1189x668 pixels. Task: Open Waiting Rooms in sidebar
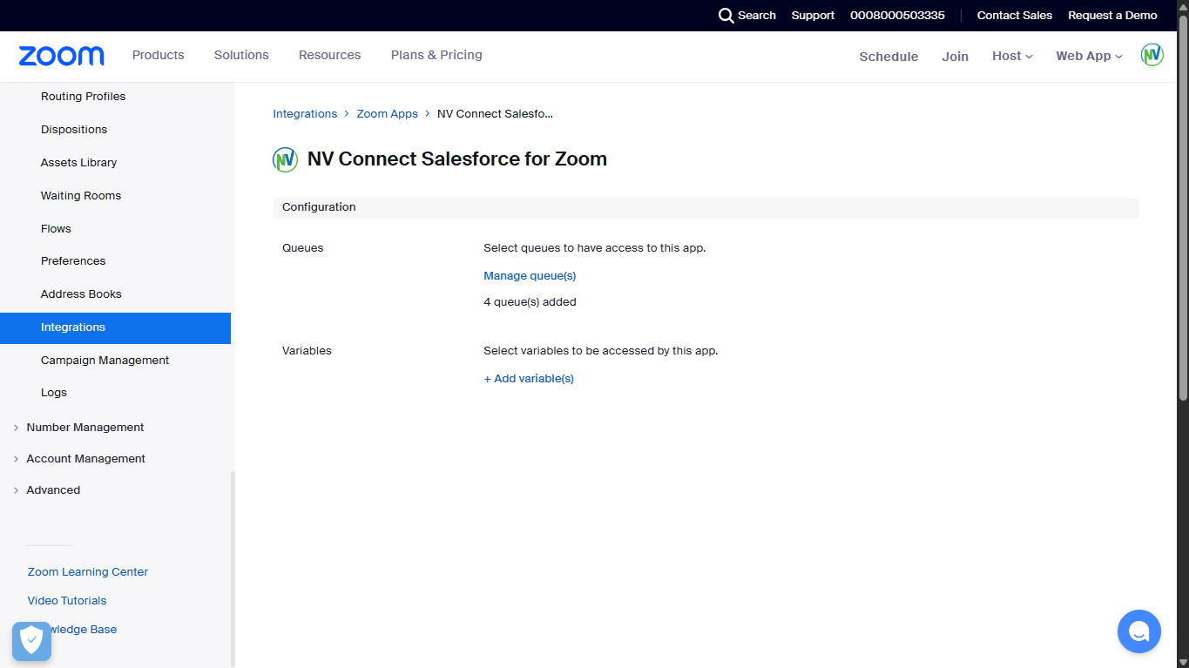(x=81, y=196)
